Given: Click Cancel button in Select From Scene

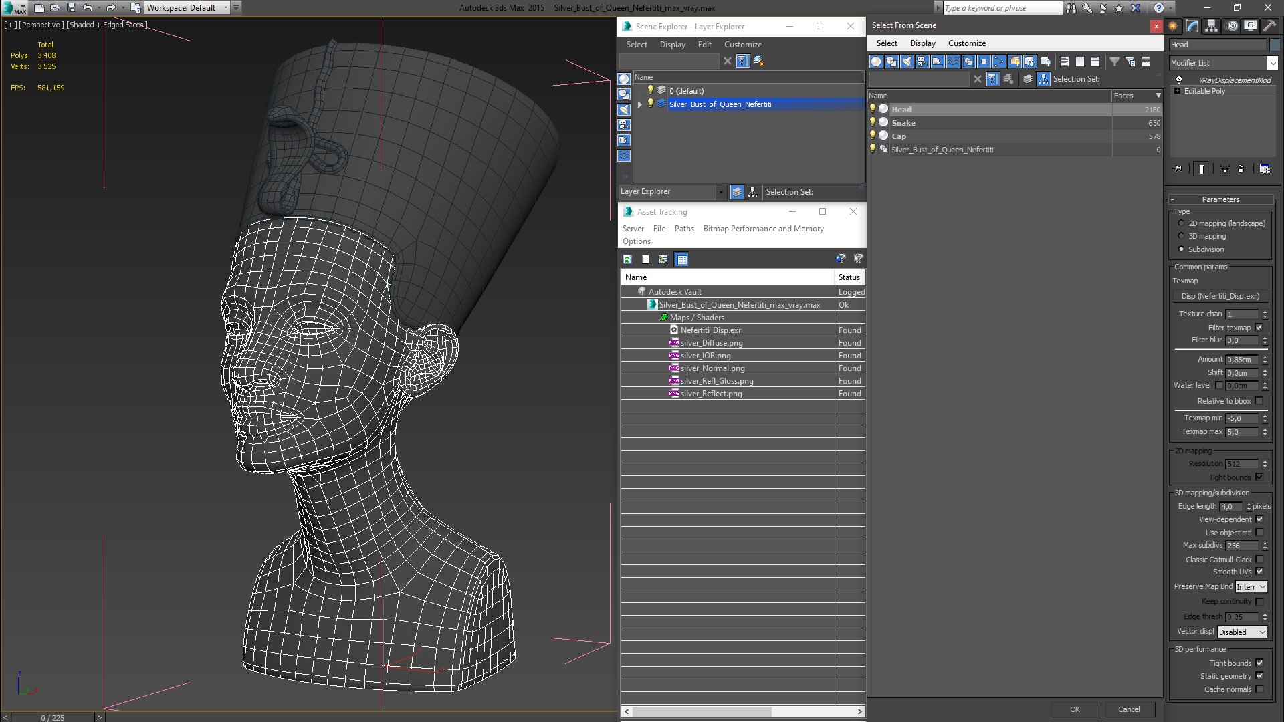Looking at the screenshot, I should pos(1129,709).
